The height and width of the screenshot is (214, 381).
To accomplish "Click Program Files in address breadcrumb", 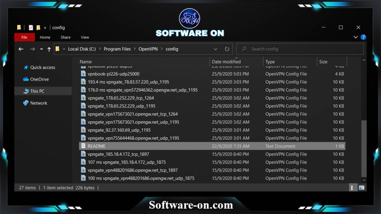I will [x=117, y=49].
